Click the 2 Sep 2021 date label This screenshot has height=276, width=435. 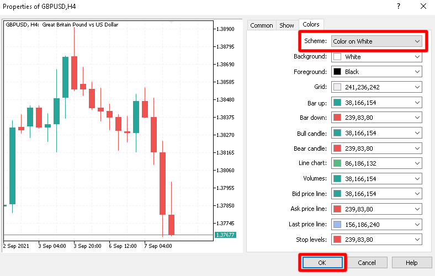[16, 246]
